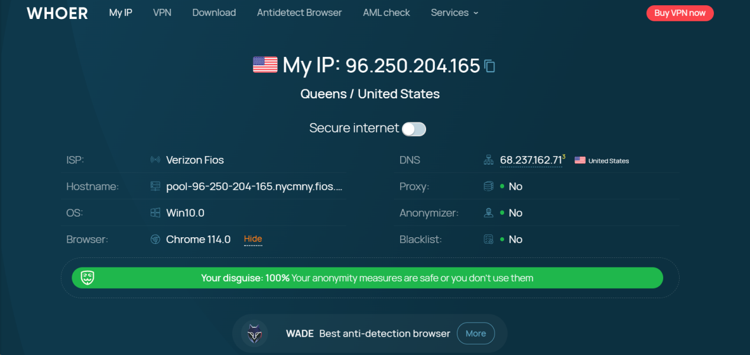The image size is (750, 355).
Task: Click the Hostname computer icon
Action: [x=155, y=186]
